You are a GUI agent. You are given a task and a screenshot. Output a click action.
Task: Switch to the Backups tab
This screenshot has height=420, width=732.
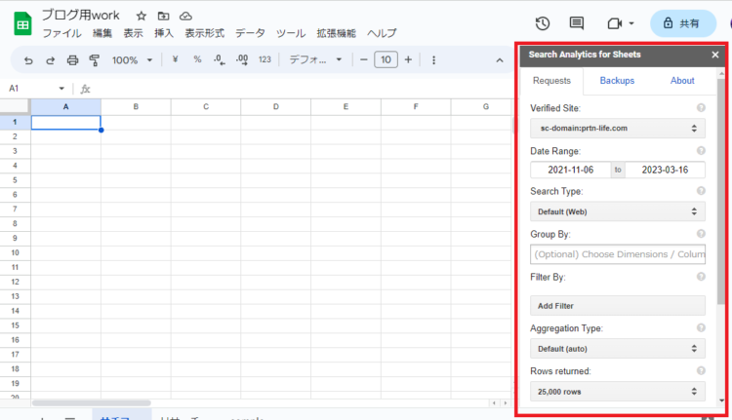click(x=617, y=81)
